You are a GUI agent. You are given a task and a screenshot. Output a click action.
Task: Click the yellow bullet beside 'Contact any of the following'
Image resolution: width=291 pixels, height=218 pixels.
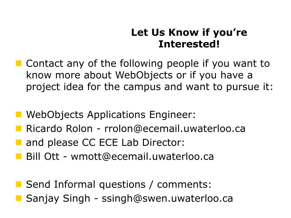tap(19, 63)
